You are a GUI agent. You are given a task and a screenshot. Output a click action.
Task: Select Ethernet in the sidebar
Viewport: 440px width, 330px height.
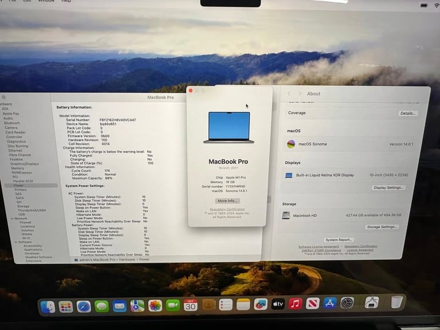[x=15, y=151]
